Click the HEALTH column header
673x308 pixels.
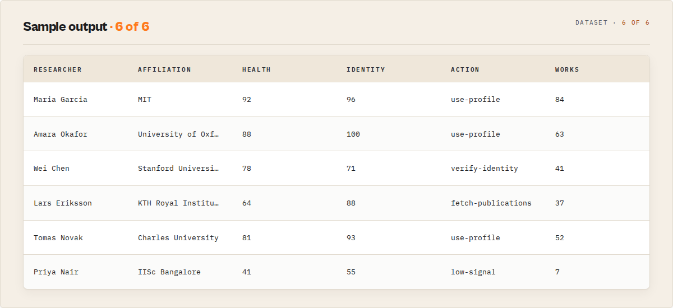click(256, 69)
